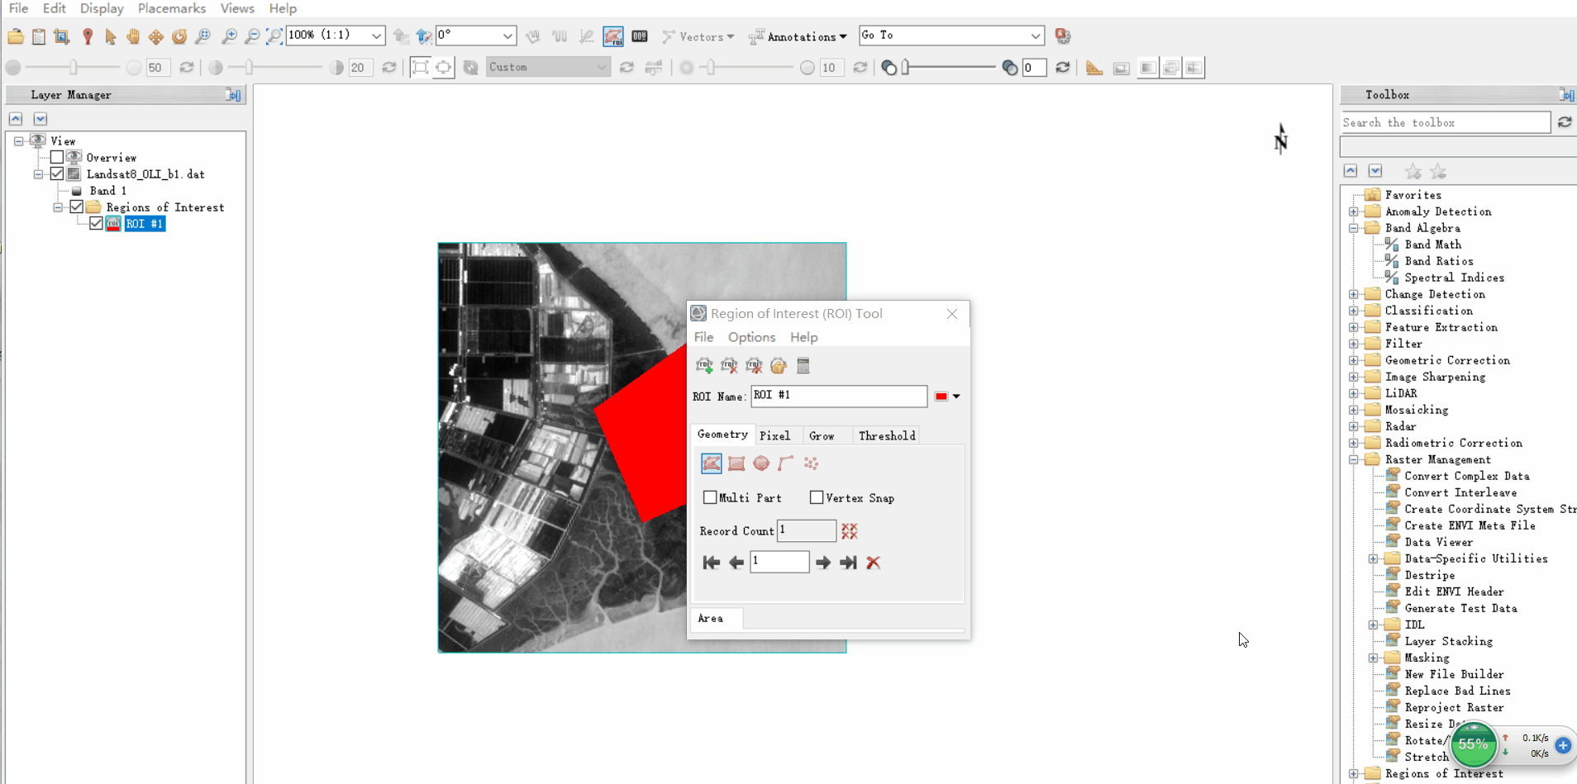Viewport: 1577px width, 784px height.
Task: Delete the current record with red X
Action: click(x=874, y=563)
